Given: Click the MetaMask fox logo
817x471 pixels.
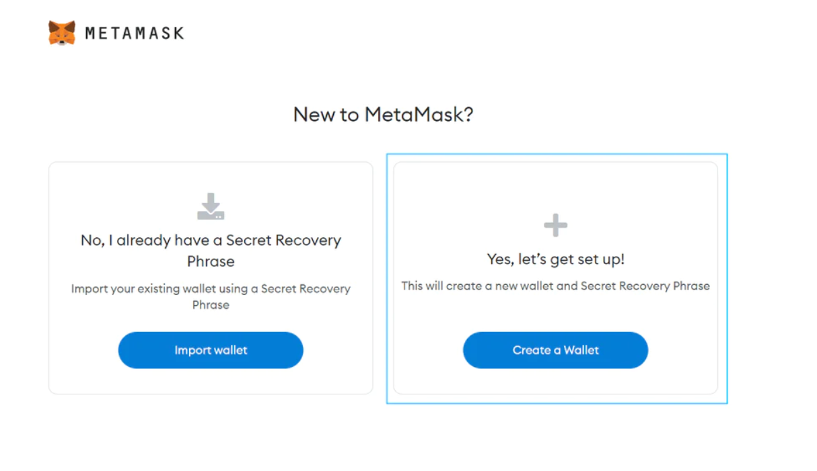Looking at the screenshot, I should click(x=62, y=33).
